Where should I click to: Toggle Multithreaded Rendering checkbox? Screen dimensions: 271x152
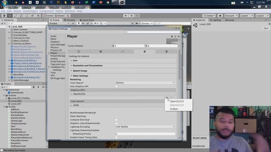click(116, 113)
